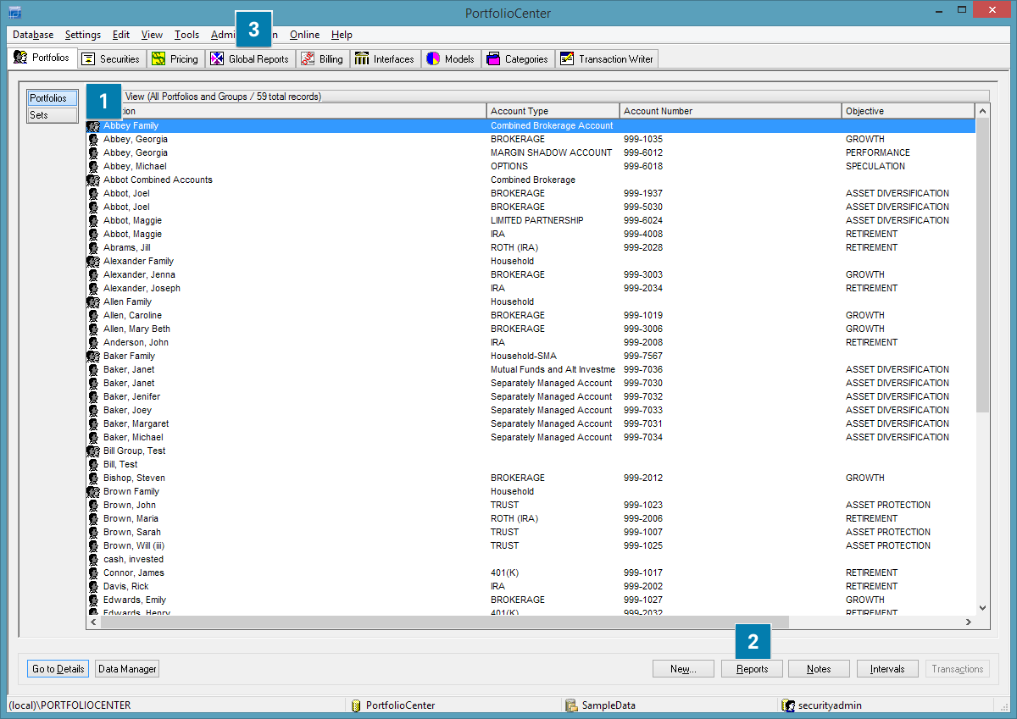Click the horizontal scrollbar right arrow
Image resolution: width=1017 pixels, height=719 pixels.
[969, 622]
